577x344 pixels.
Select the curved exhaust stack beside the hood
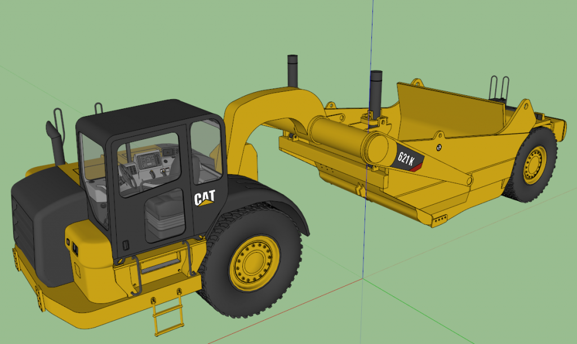pos(56,142)
